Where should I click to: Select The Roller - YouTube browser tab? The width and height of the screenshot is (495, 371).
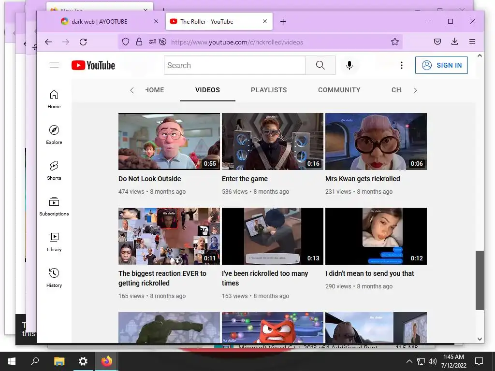(219, 21)
